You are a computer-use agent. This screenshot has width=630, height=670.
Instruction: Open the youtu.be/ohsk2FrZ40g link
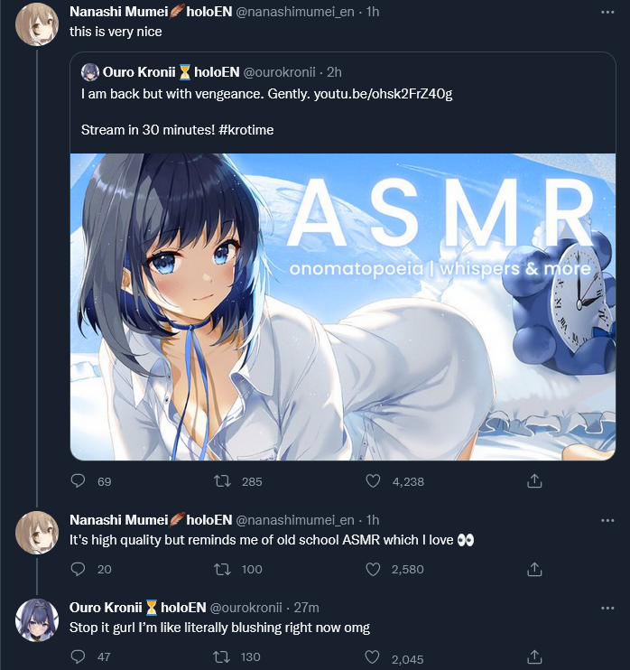383,94
